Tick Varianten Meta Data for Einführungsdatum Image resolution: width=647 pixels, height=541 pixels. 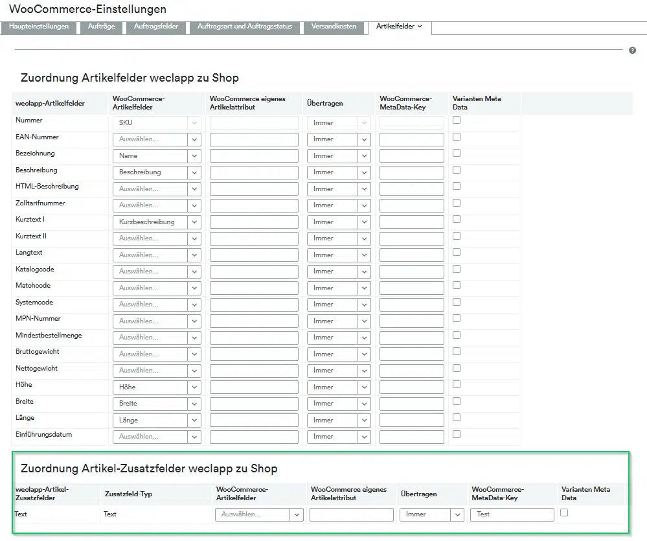457,434
